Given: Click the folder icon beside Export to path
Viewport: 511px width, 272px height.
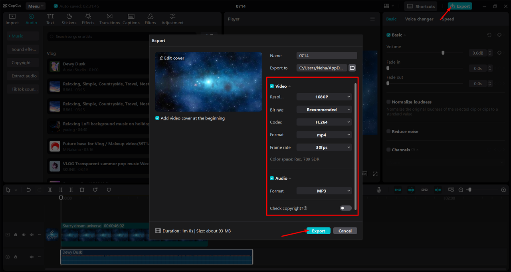Looking at the screenshot, I should [352, 68].
